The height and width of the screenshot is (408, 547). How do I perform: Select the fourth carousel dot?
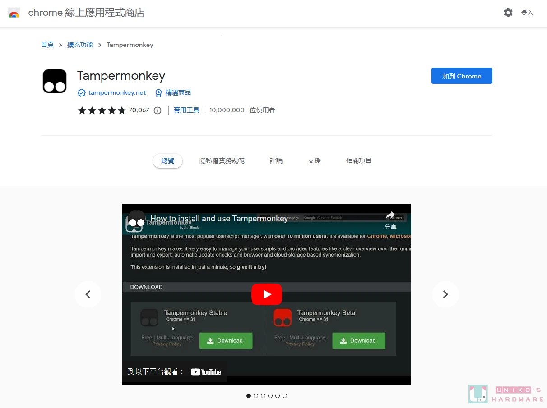(x=270, y=396)
